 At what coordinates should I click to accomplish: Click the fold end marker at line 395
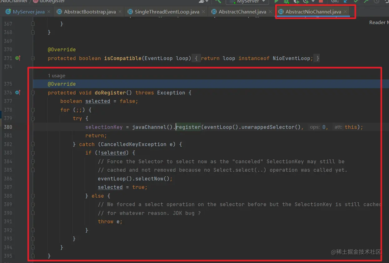pos(33,256)
